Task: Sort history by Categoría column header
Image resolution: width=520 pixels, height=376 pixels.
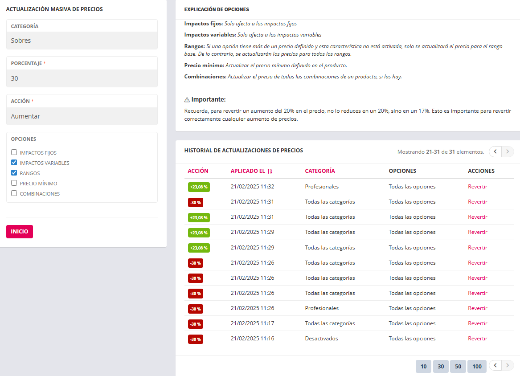Action: click(320, 171)
